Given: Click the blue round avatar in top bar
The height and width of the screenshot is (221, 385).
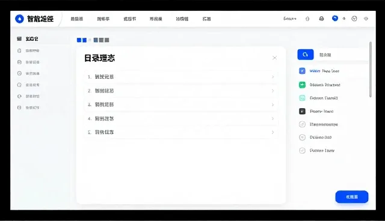Looking at the screenshot, I should tap(335, 19).
